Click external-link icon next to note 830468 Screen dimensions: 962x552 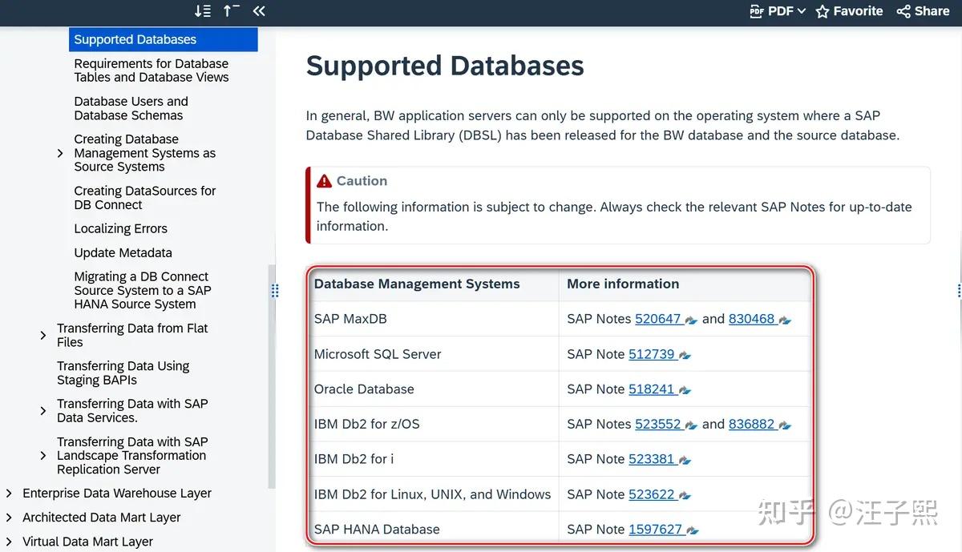(785, 320)
